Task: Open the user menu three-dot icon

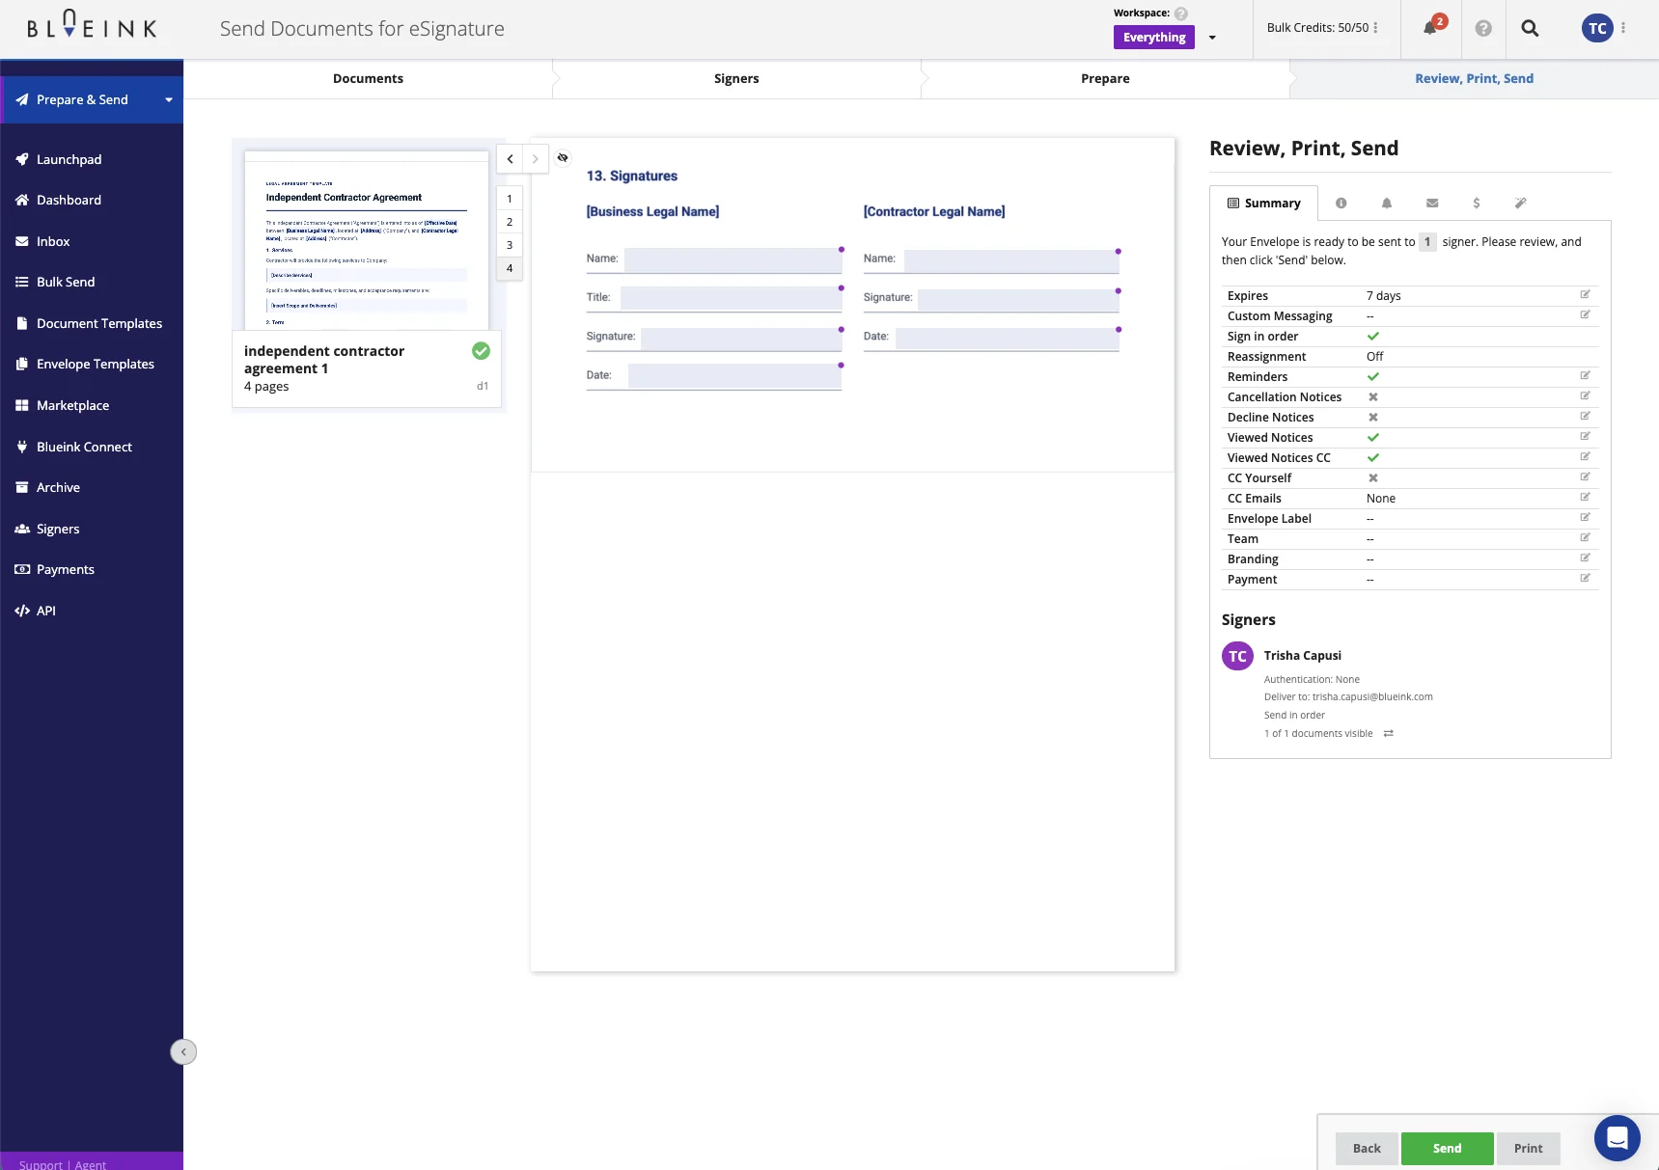Action: pos(1623,28)
